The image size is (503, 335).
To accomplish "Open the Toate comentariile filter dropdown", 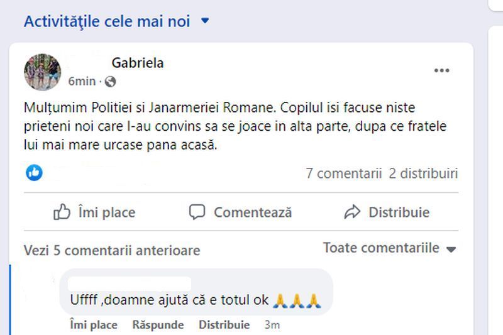I will 389,248.
